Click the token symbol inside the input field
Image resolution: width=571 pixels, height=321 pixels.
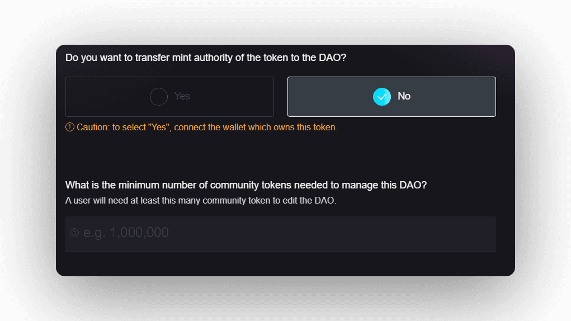click(74, 233)
